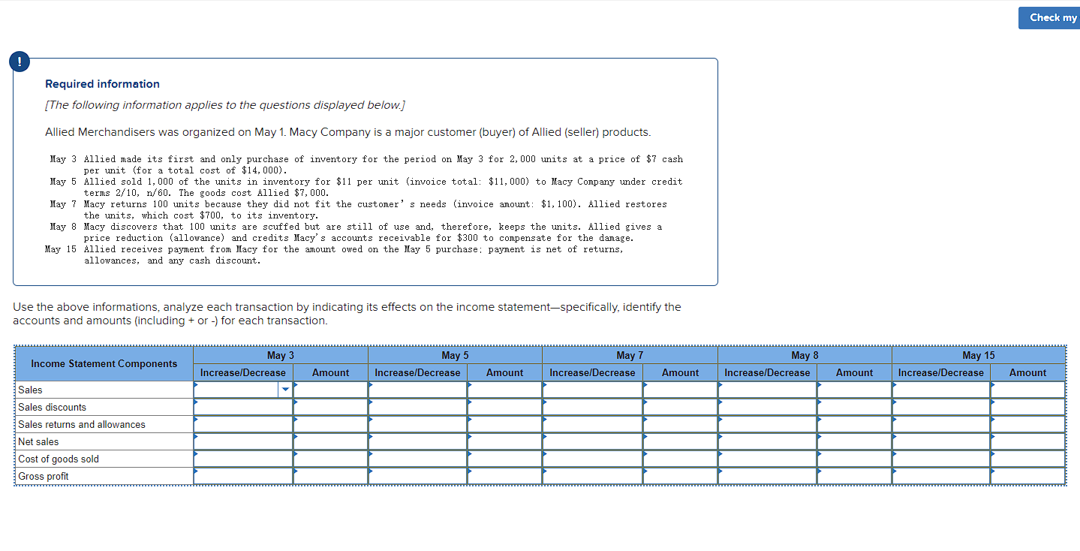Click the Sales discounts Amount field under May 3
This screenshot has height=551, width=1080.
(330, 407)
